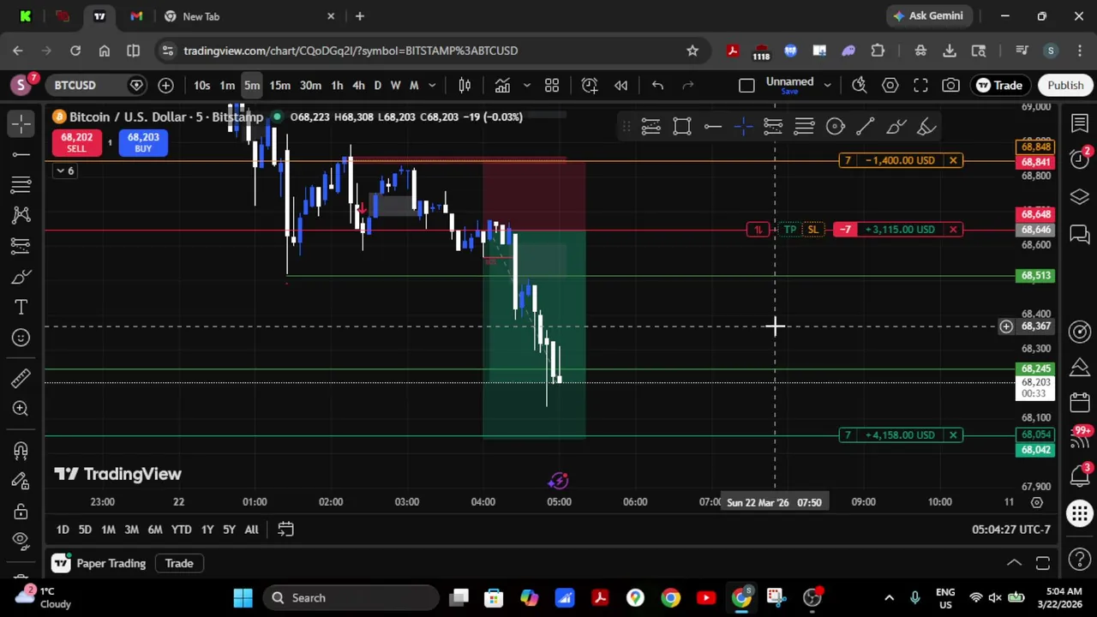Click the blue 68,203 BUY button
This screenshot has height=617, width=1097.
[143, 142]
